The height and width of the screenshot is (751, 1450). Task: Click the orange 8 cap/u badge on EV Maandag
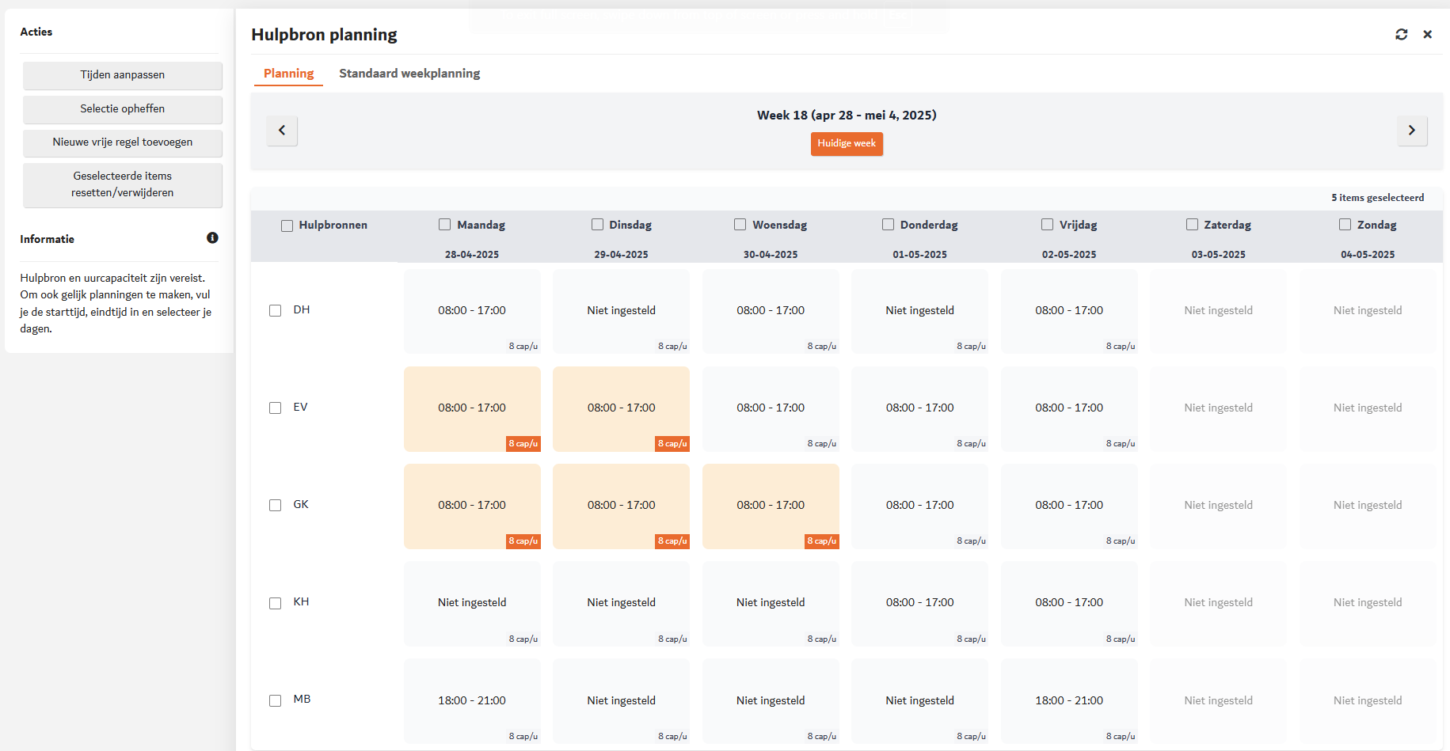coord(523,444)
